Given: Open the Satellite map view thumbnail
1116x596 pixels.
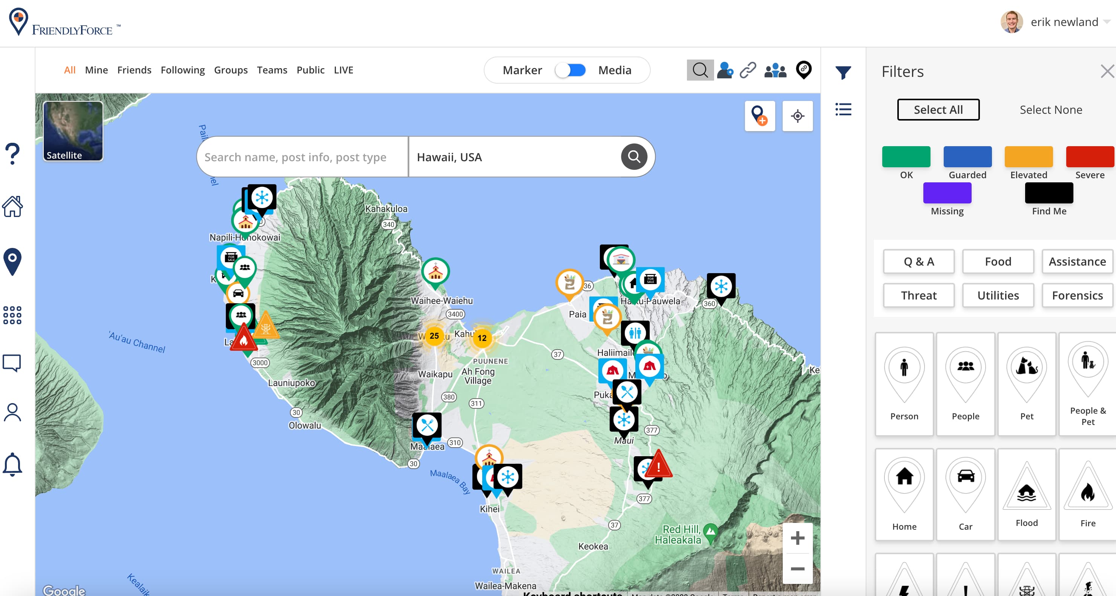Looking at the screenshot, I should click(x=72, y=131).
